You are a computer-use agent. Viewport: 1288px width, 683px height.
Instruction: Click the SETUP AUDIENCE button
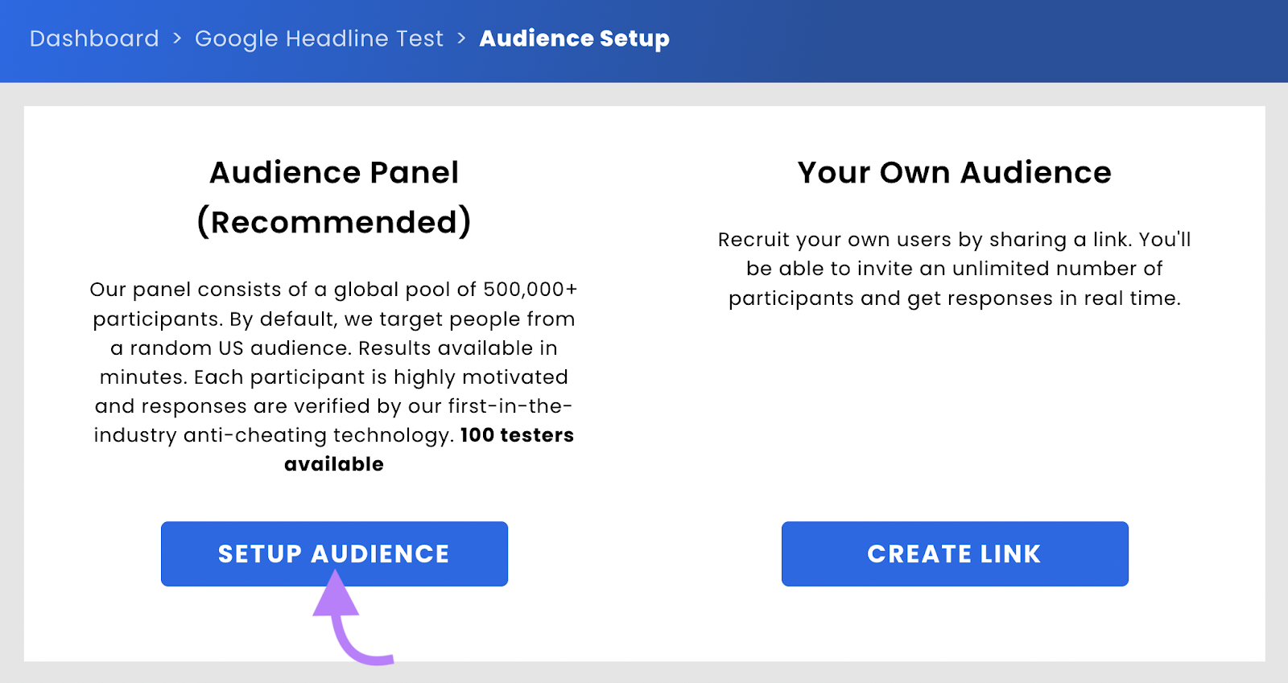[334, 553]
